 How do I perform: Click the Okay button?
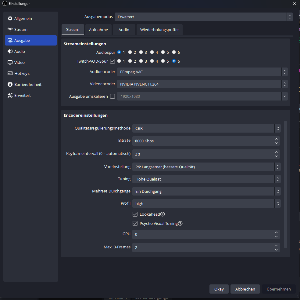coord(219,289)
